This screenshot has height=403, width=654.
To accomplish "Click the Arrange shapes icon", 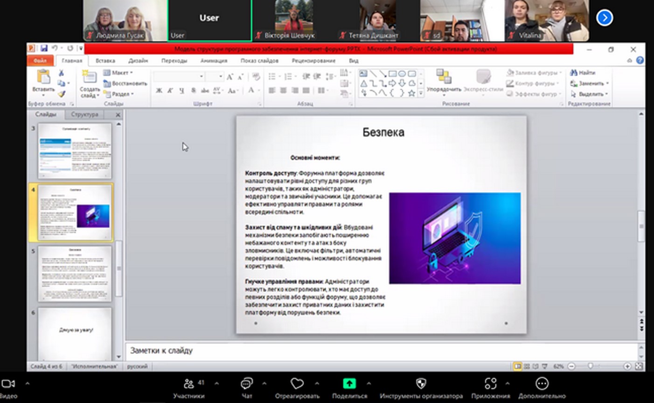I will click(x=444, y=76).
